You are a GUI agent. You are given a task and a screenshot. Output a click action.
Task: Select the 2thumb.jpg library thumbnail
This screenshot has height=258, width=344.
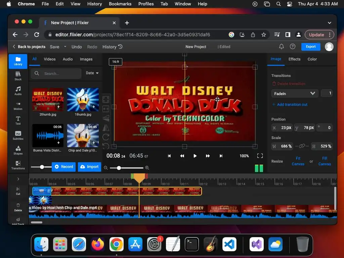(x=48, y=99)
